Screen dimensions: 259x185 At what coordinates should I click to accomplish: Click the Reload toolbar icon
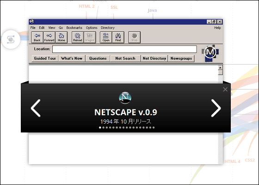point(78,37)
